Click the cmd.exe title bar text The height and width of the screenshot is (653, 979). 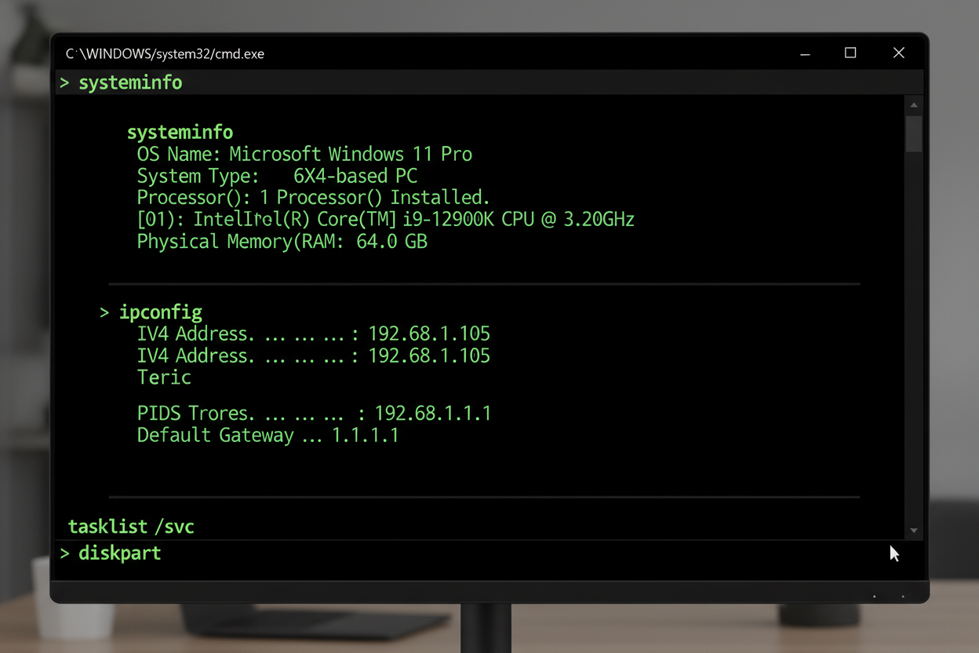point(165,54)
